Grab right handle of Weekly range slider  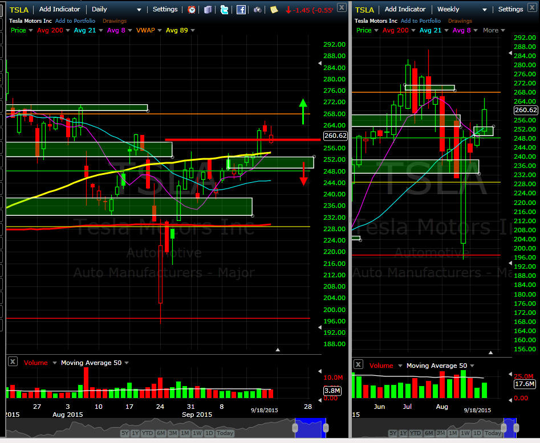(x=516, y=428)
